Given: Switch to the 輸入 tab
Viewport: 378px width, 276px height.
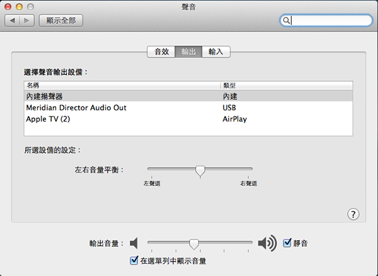Looking at the screenshot, I should (x=215, y=52).
